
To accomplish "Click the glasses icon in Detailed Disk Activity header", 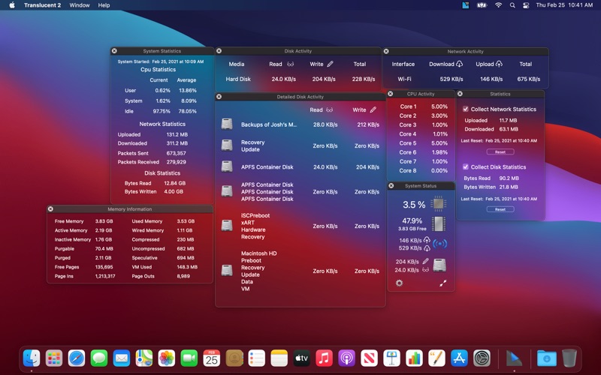I will pos(329,109).
